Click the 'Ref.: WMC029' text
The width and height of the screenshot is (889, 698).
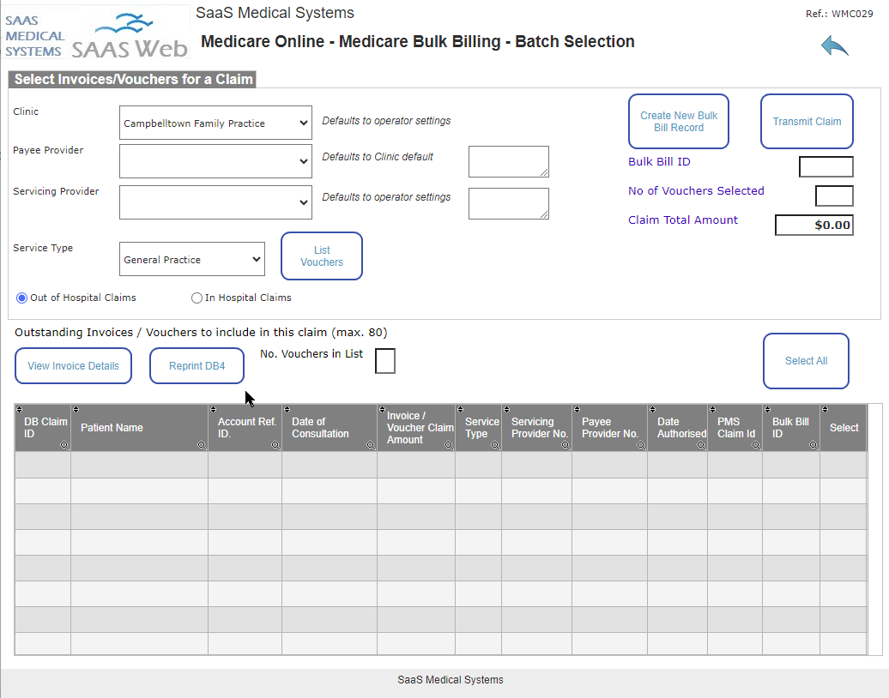(x=839, y=14)
